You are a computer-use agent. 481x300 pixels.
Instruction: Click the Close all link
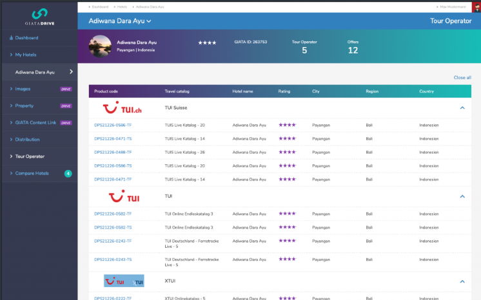tap(462, 77)
